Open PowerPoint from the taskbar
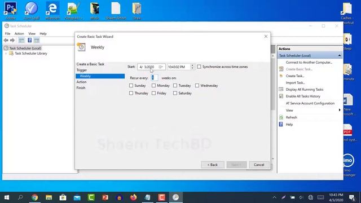Viewport: 361px width, 203px height. 105,197
